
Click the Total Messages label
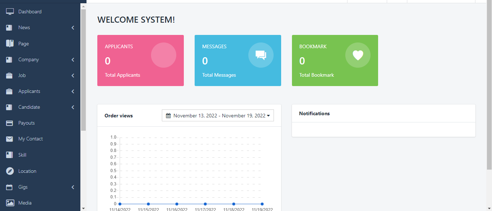pyautogui.click(x=219, y=75)
